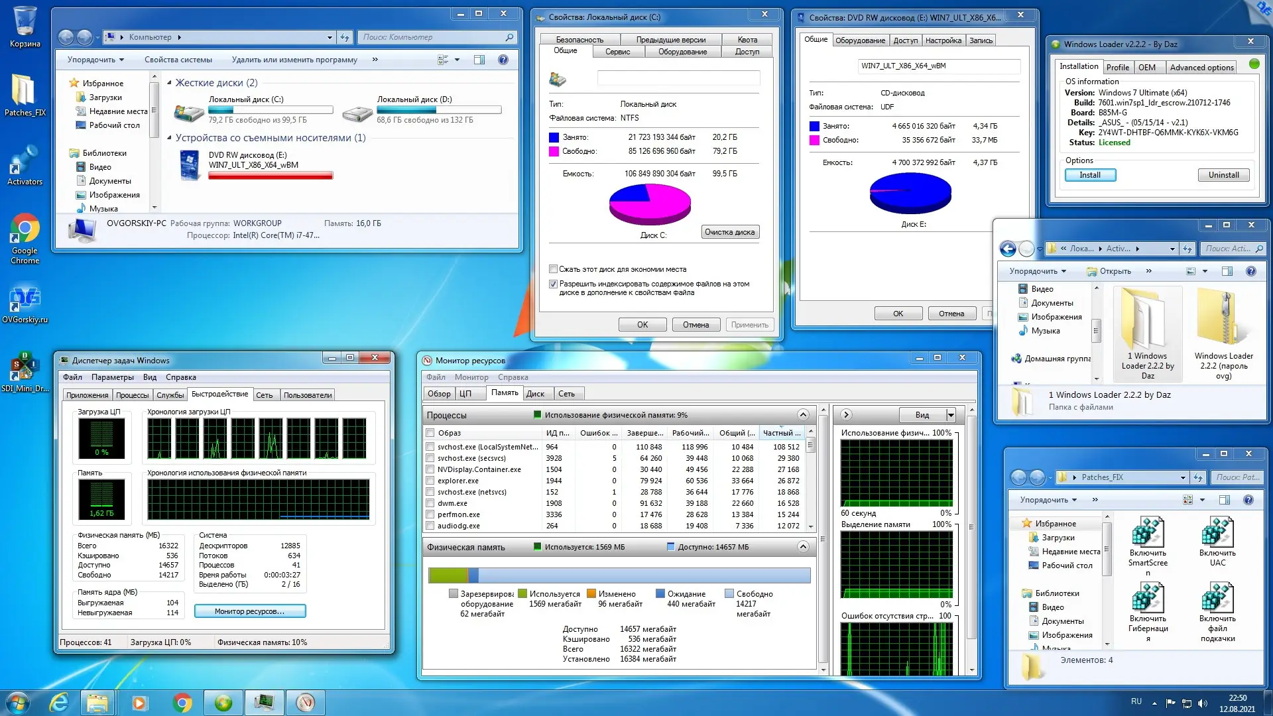Collapse the Жесткие диски group
This screenshot has height=716, width=1273.
click(169, 83)
